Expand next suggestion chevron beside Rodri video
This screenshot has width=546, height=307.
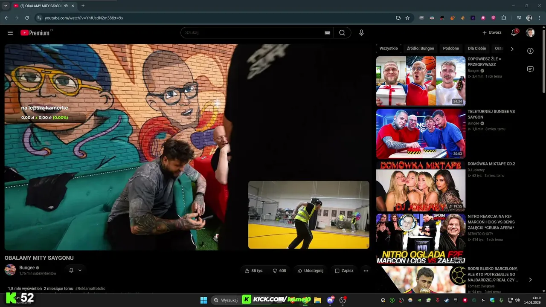(530, 280)
